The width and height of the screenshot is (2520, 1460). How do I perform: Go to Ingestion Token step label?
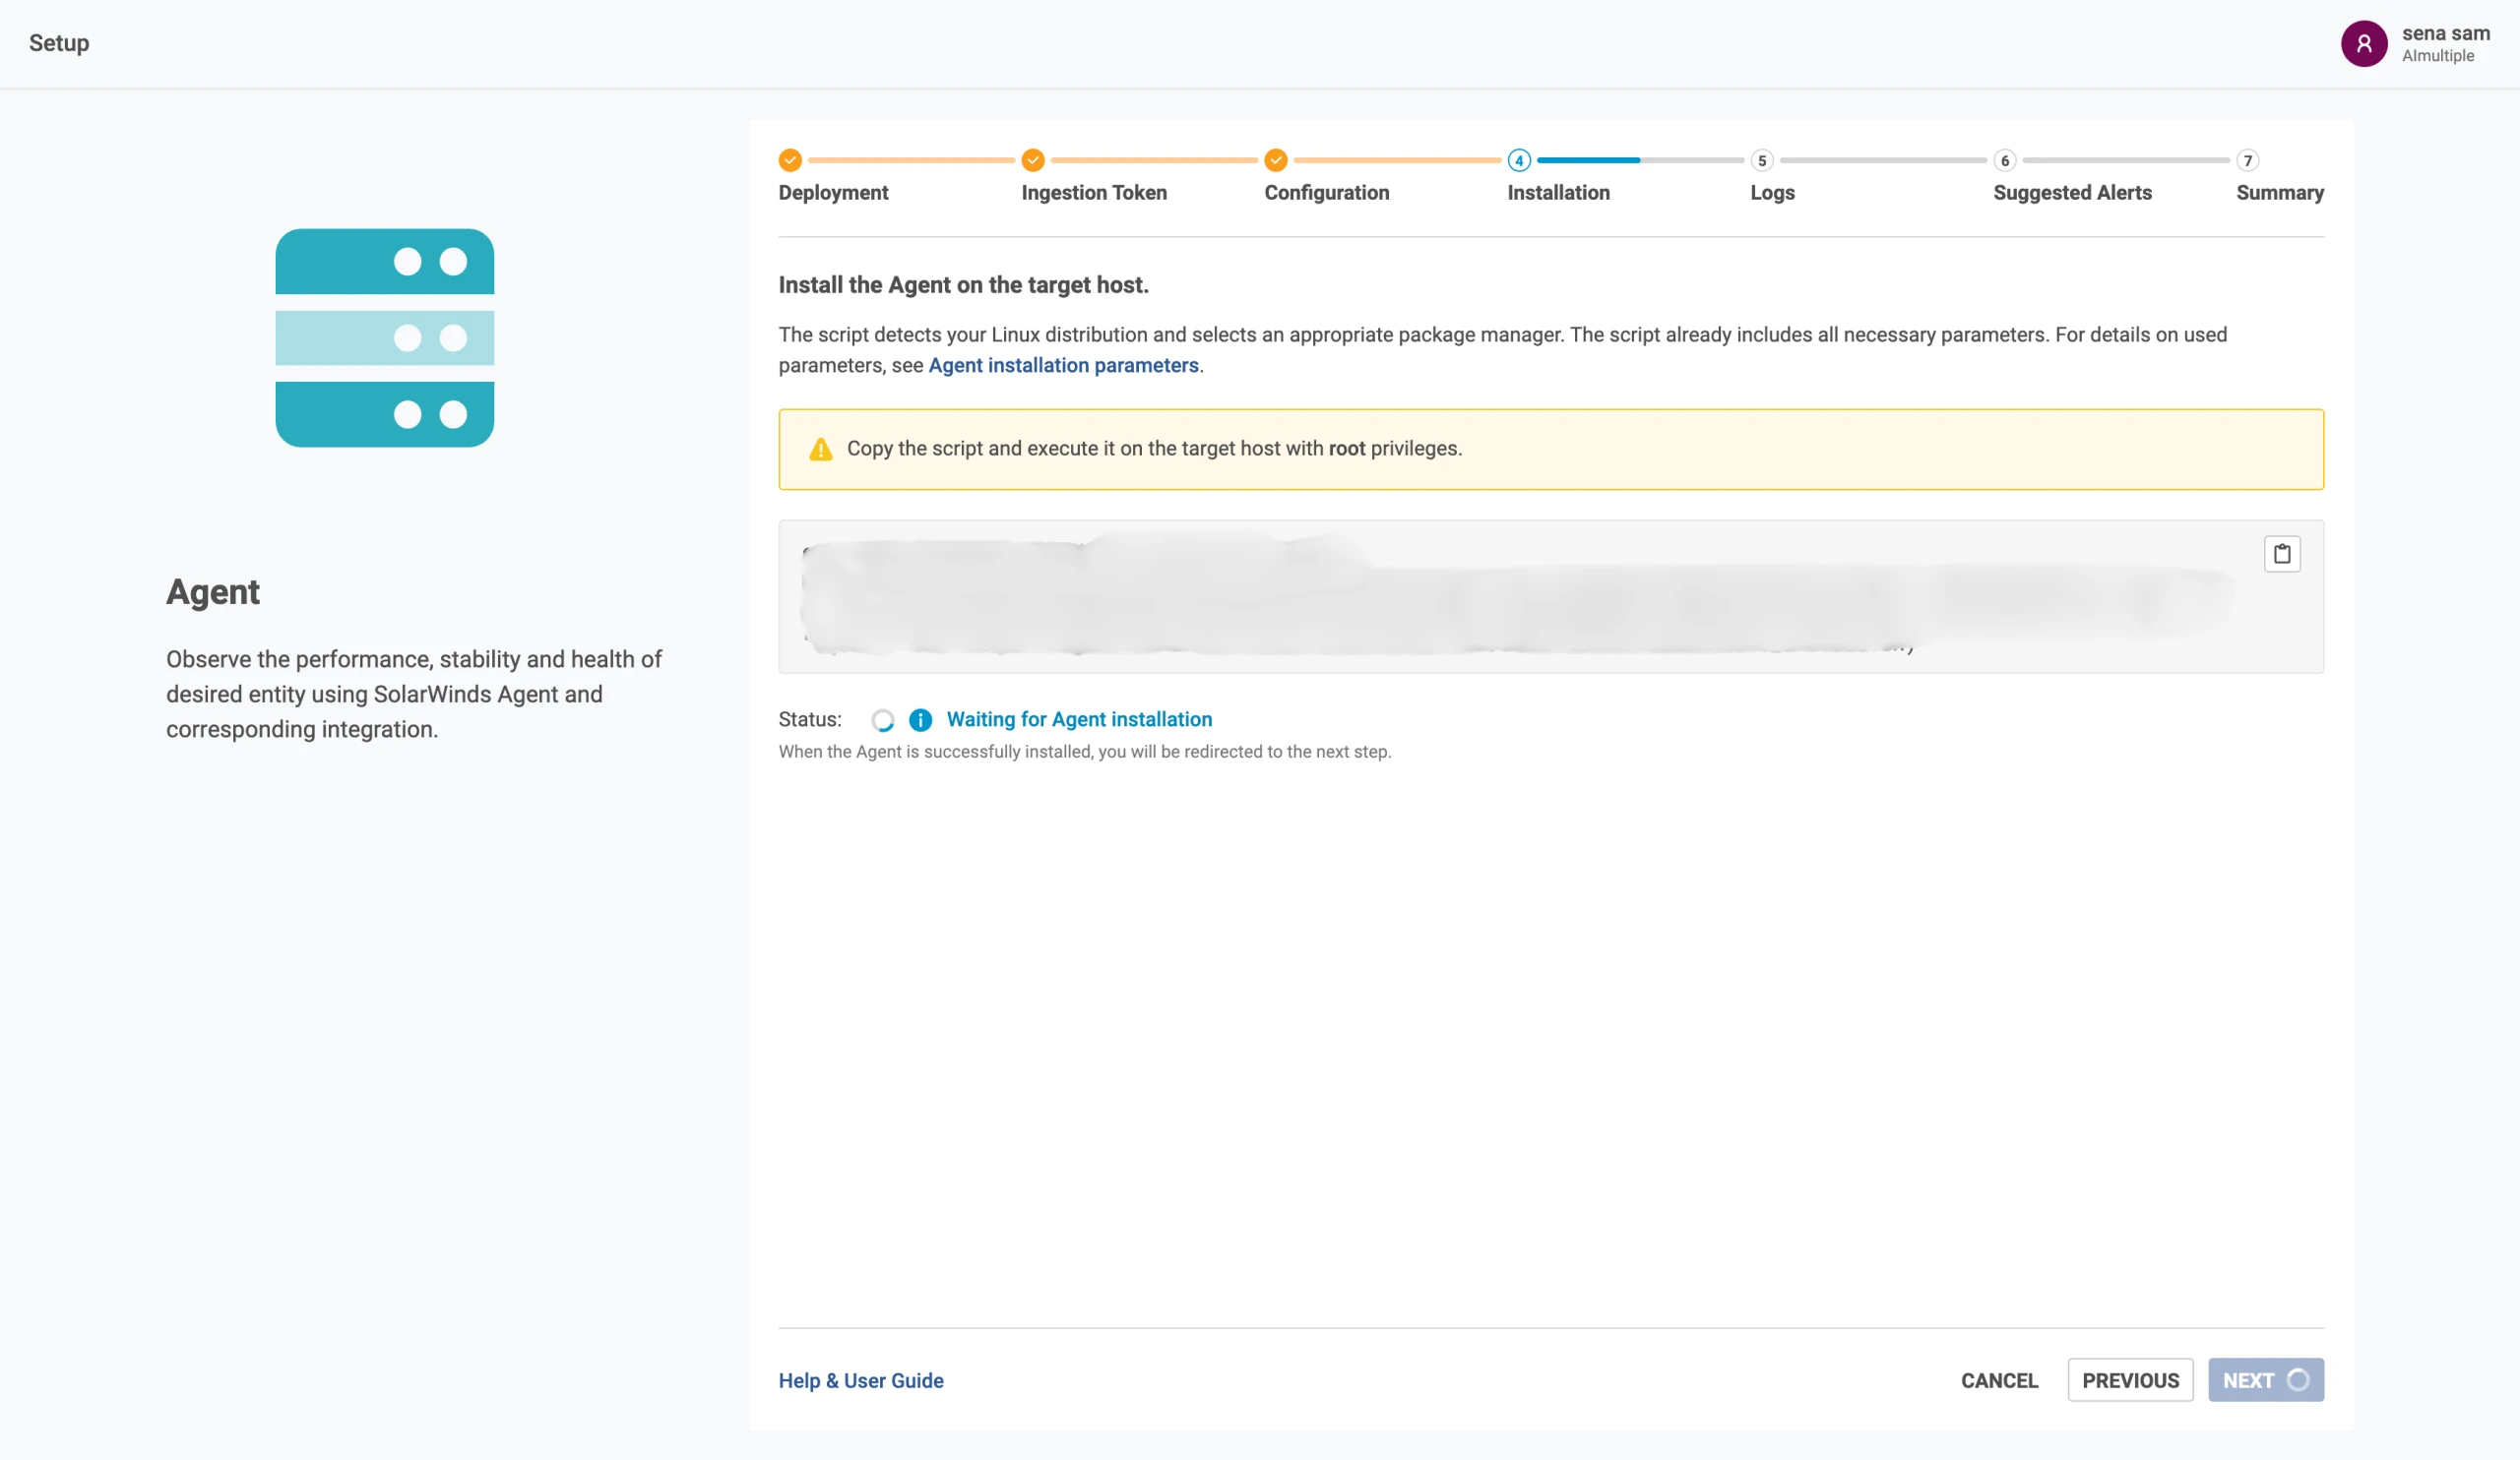coord(1094,193)
